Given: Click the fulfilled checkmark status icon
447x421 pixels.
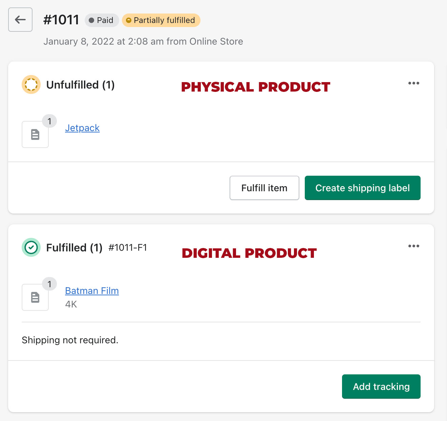Looking at the screenshot, I should click(31, 247).
